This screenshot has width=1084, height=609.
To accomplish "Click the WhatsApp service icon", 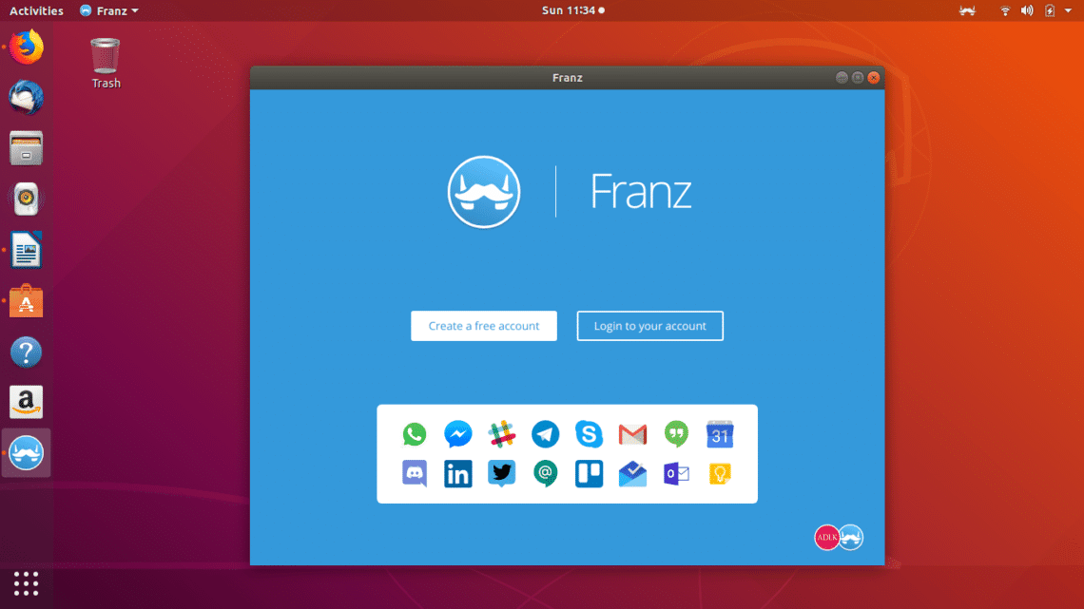I will click(415, 435).
